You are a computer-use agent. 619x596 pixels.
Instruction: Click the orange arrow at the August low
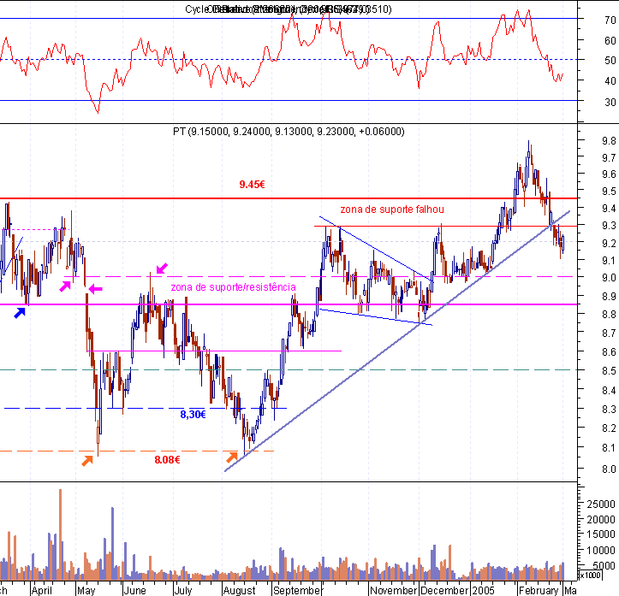232,457
